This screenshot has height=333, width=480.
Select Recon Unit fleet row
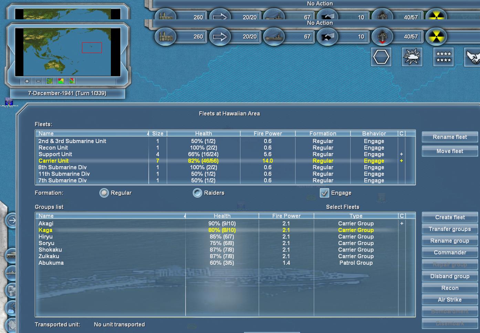[x=225, y=148]
